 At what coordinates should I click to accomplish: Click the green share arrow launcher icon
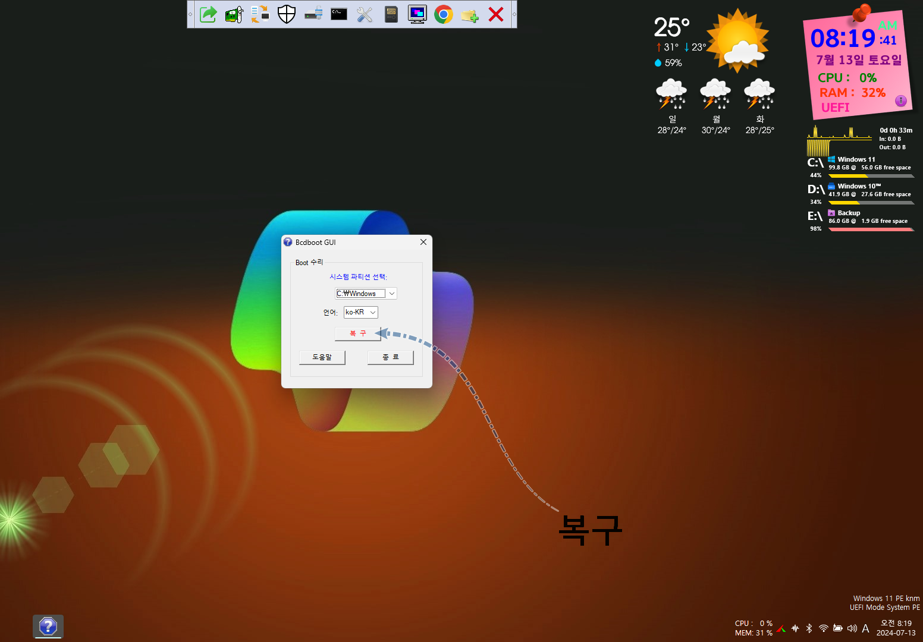click(208, 14)
